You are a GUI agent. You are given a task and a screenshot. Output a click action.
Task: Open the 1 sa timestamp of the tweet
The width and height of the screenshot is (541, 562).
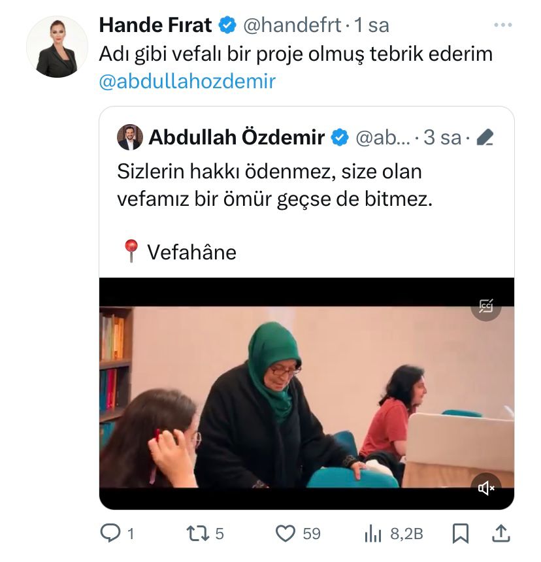pos(372,25)
